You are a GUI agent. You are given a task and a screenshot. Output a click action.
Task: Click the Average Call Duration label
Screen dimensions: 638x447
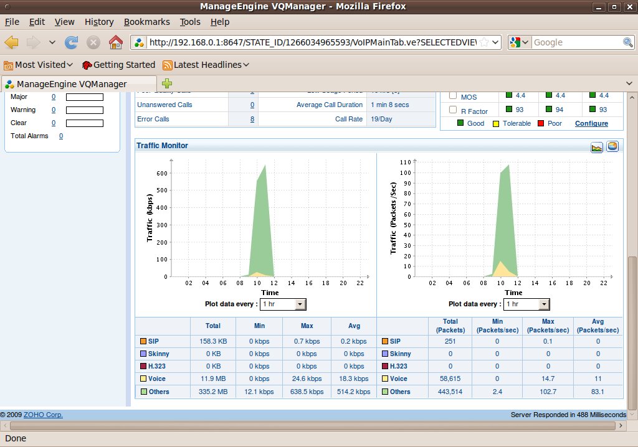(x=330, y=105)
